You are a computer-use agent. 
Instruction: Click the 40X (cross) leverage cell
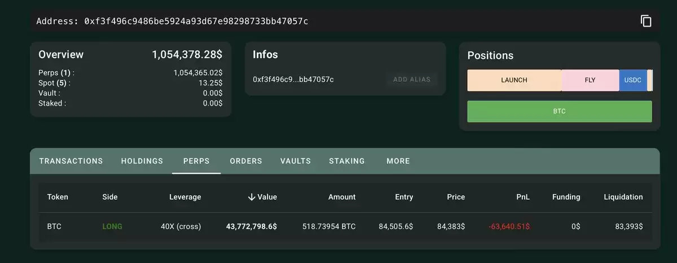pos(181,226)
